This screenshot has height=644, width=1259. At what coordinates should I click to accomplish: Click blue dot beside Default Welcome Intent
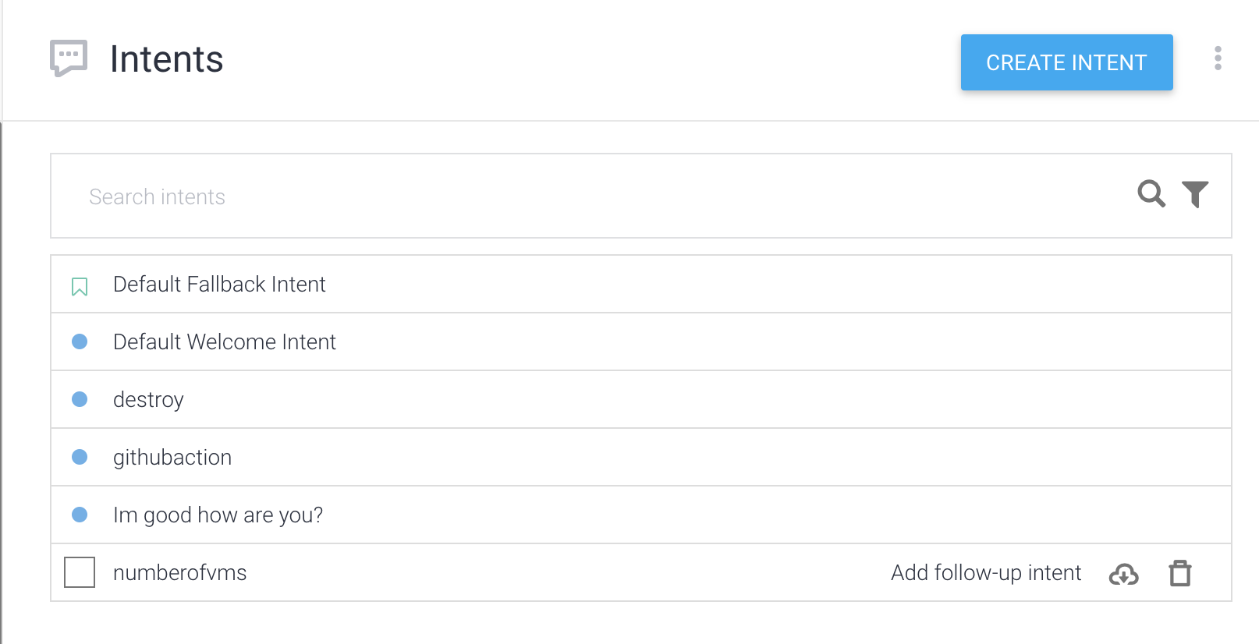pos(80,341)
